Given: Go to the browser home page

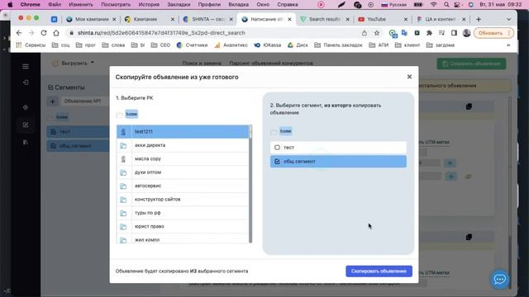Looking at the screenshot, I should coord(56,33).
